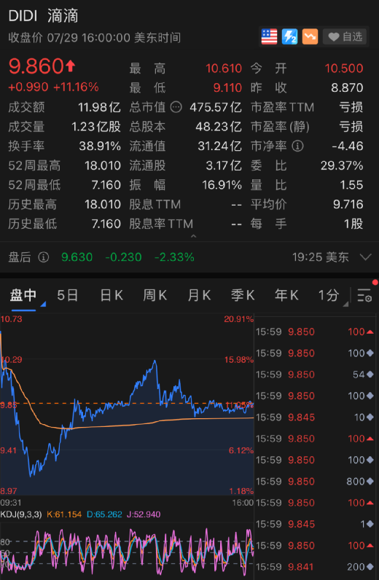Tap the trade row priced 9.841
The width and height of the screenshot is (379, 580).
click(x=315, y=567)
